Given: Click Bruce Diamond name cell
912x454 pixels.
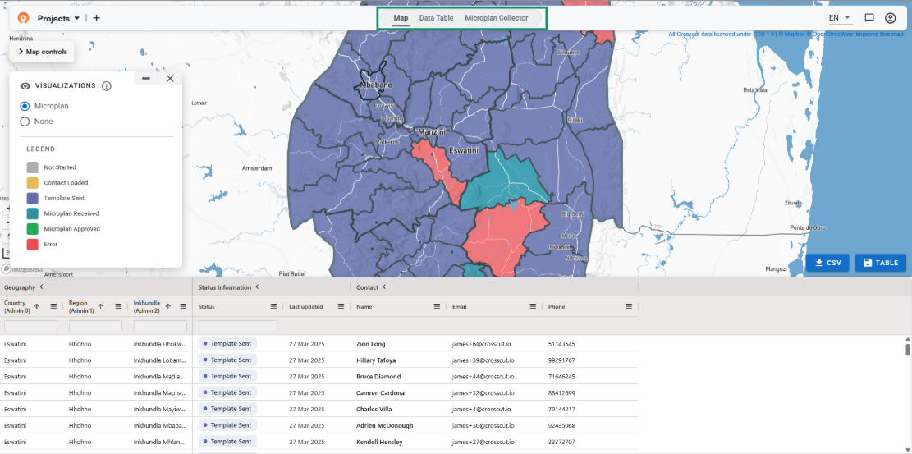Looking at the screenshot, I should click(x=378, y=377).
